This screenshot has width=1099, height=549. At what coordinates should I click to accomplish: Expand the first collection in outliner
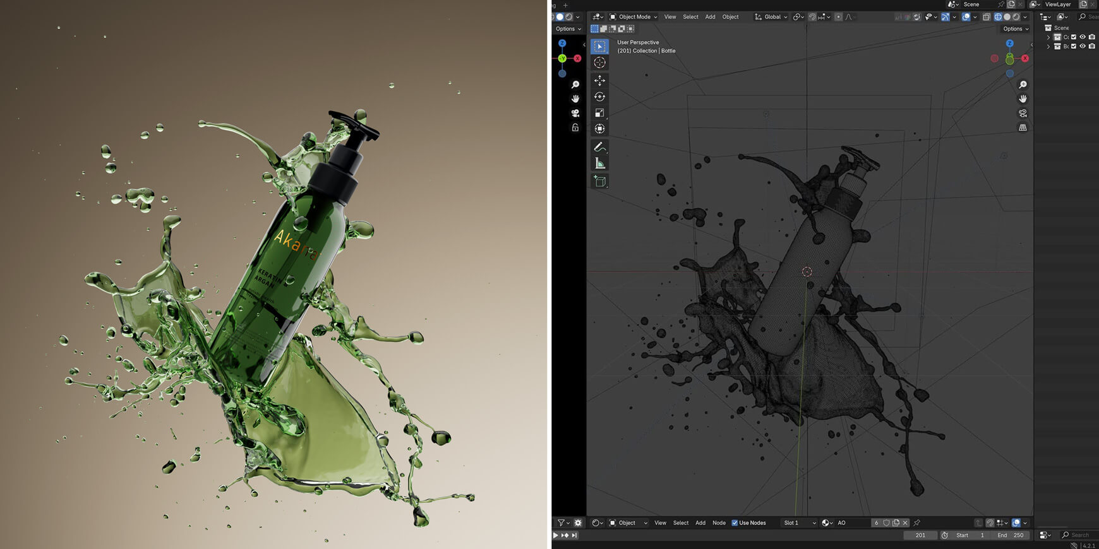coord(1048,37)
